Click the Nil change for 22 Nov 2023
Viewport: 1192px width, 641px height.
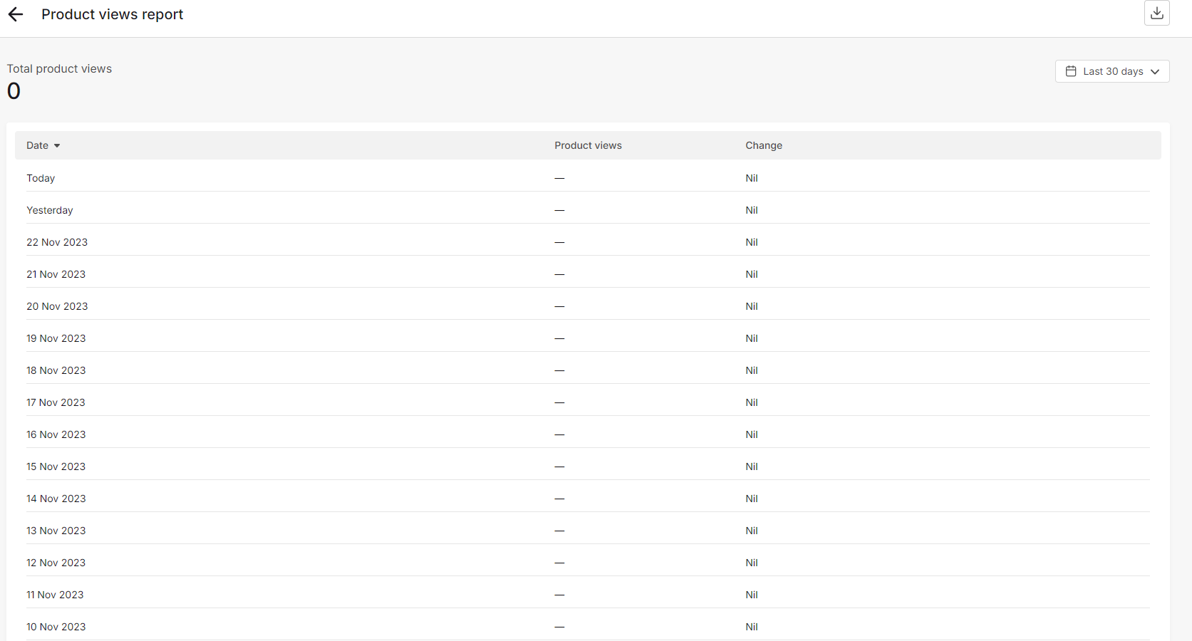click(x=752, y=242)
